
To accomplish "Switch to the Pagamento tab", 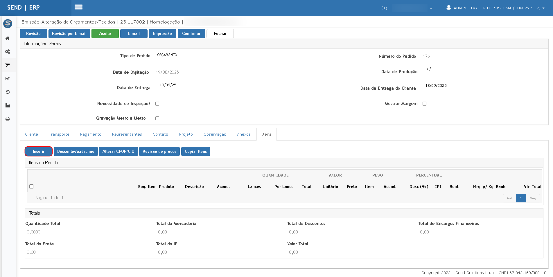I will click(x=91, y=134).
